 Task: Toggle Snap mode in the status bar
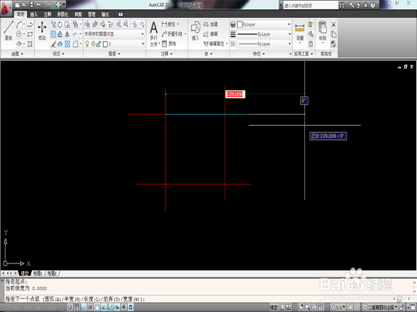click(69, 307)
